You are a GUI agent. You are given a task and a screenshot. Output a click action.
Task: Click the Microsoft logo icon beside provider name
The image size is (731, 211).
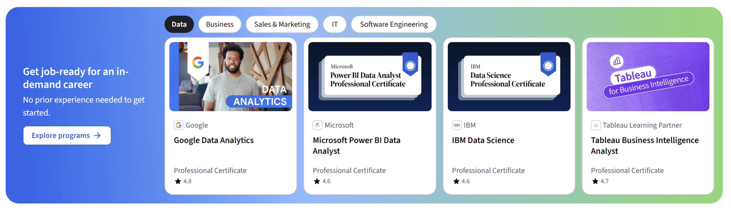[x=317, y=125]
